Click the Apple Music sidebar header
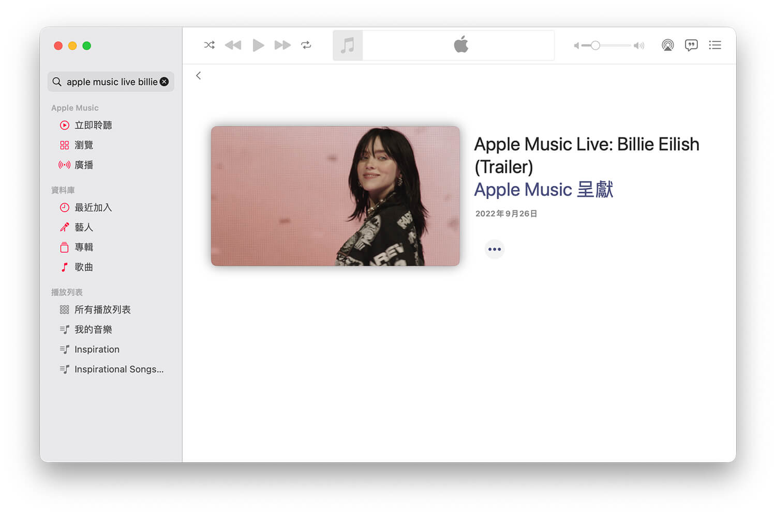The image size is (776, 515). (x=75, y=108)
